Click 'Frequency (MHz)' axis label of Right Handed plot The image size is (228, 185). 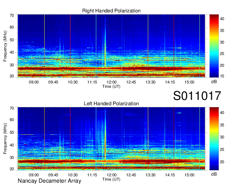(5, 46)
